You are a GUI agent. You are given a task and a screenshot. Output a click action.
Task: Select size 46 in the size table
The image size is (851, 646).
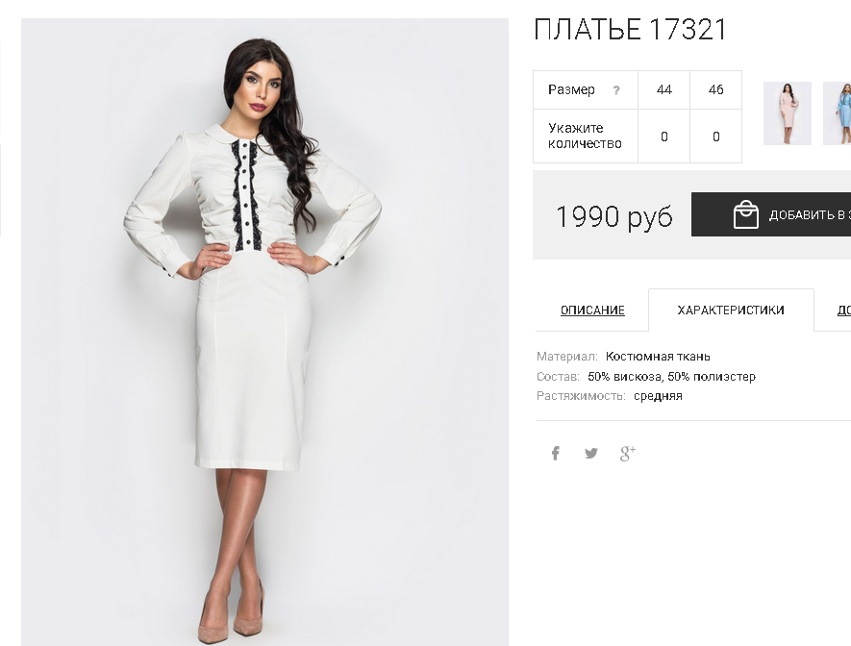pos(715,89)
